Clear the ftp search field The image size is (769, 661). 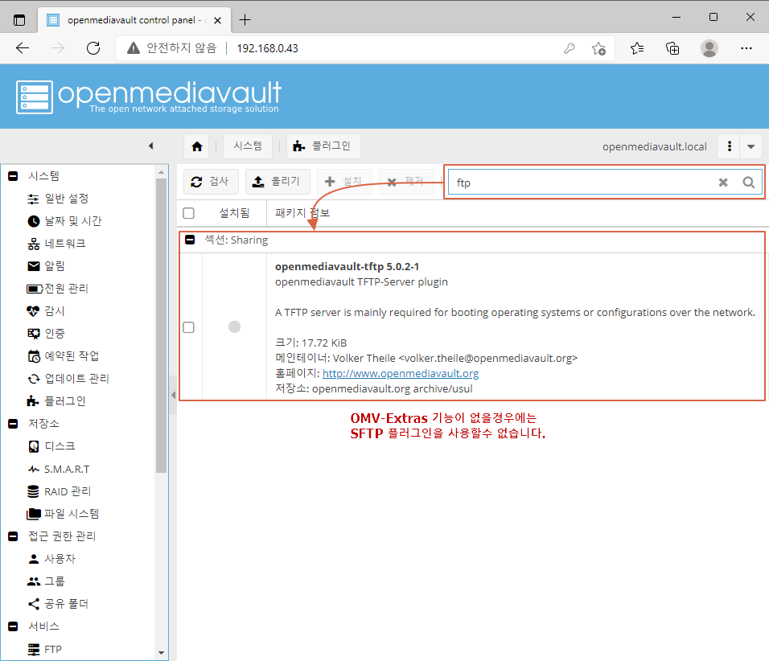pyautogui.click(x=723, y=183)
